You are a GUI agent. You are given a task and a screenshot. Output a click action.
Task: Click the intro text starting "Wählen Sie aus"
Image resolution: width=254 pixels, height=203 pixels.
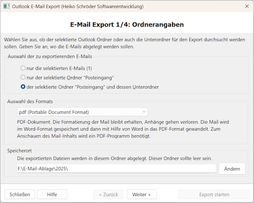(x=124, y=43)
